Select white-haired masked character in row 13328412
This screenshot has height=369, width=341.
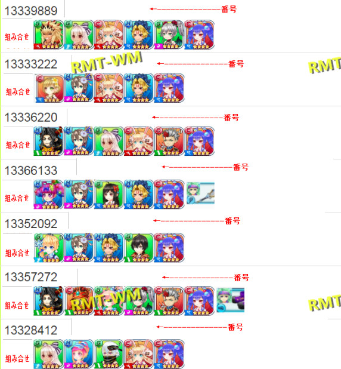tap(109, 354)
